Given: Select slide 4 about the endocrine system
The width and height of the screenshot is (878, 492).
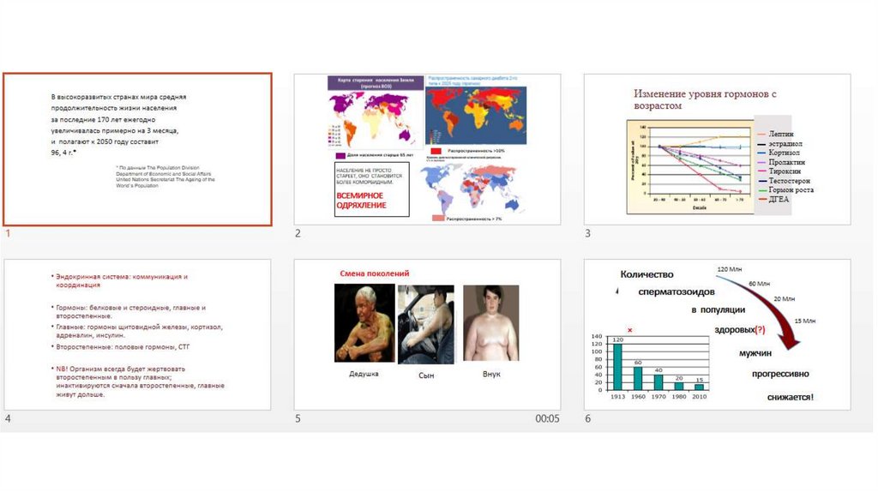Looking at the screenshot, I should (137, 334).
